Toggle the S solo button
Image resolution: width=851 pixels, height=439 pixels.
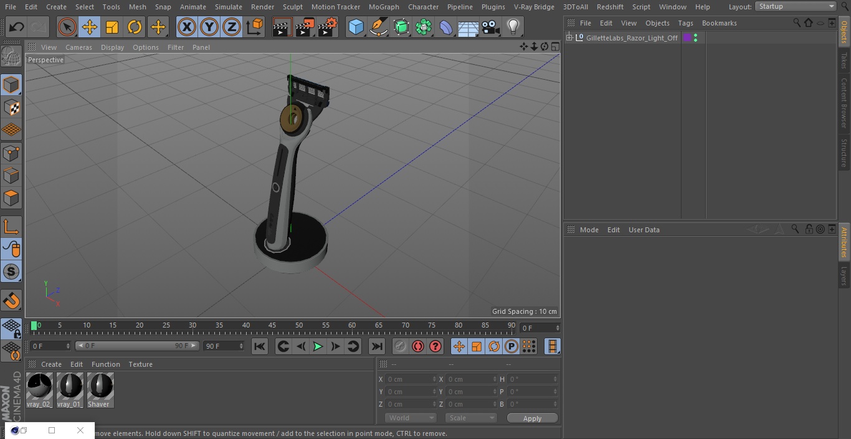coord(11,271)
